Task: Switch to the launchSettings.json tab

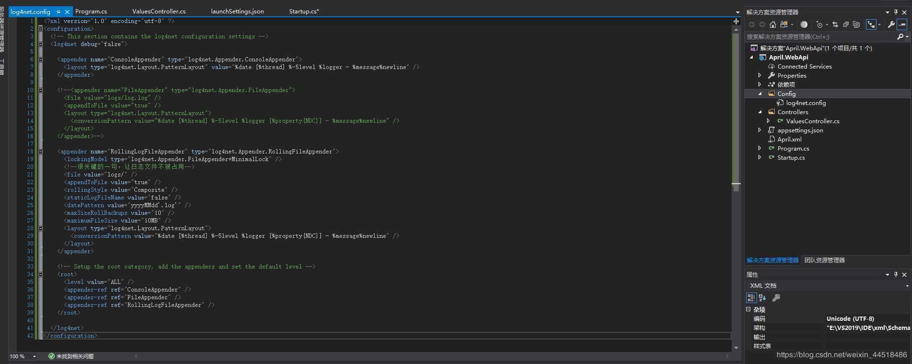Action: pyautogui.click(x=237, y=12)
